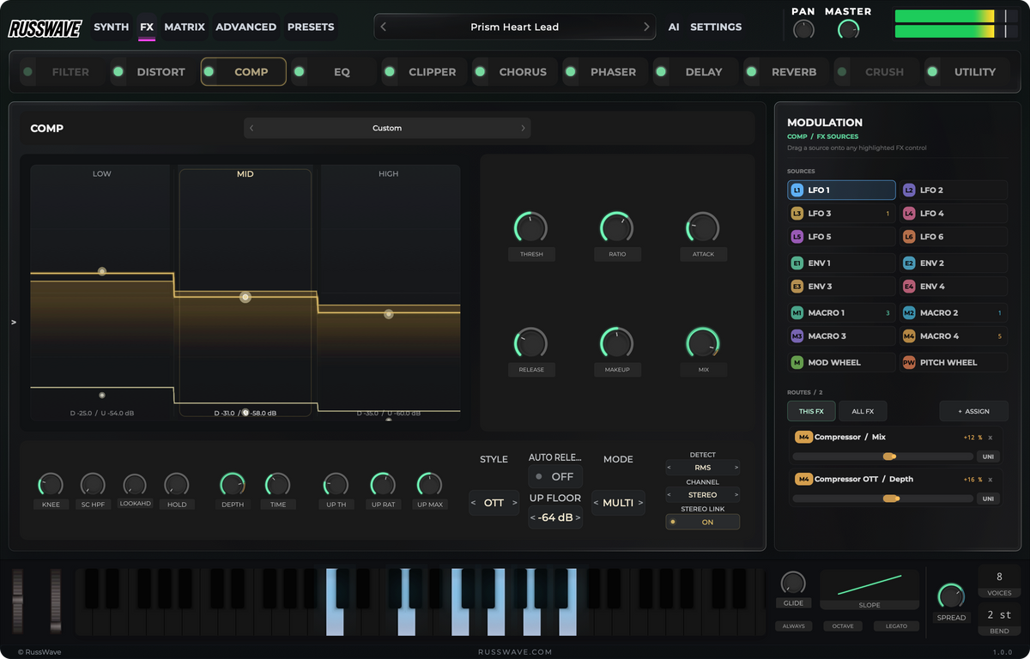The image size is (1030, 659).
Task: Click the RATIO knob
Action: pos(616,227)
